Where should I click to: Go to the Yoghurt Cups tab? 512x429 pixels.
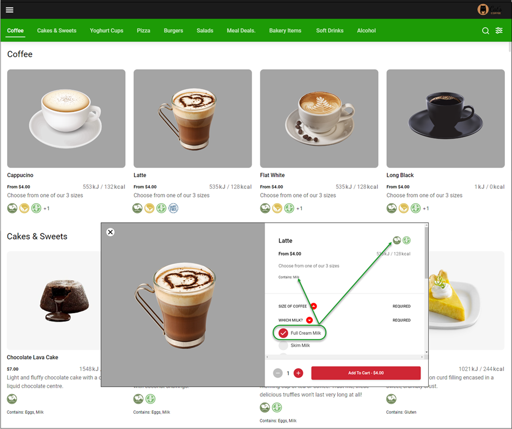pos(106,30)
